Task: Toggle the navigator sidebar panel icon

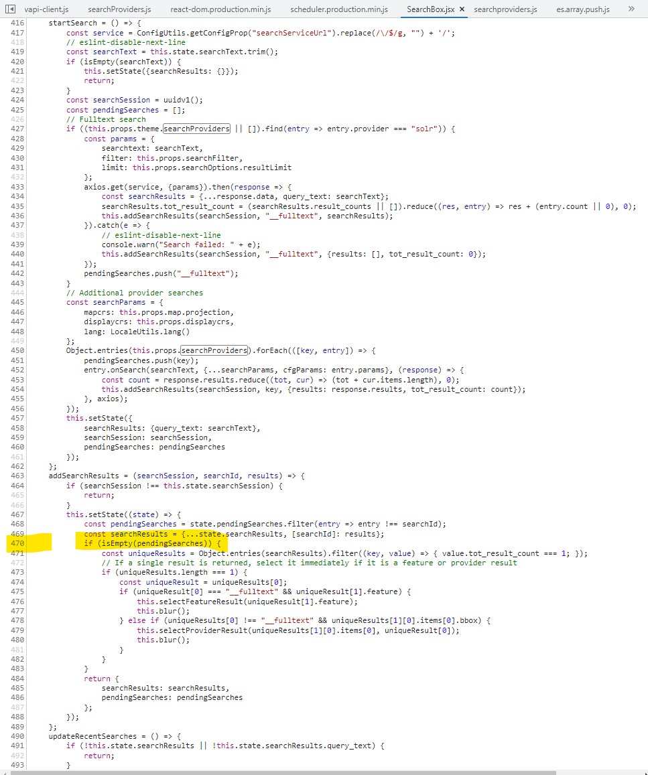Action: (9, 9)
